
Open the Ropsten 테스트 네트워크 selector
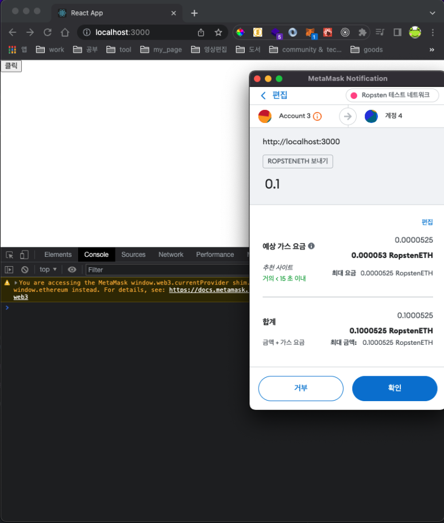click(392, 95)
